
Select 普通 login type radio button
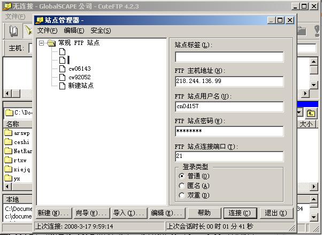pos(182,176)
